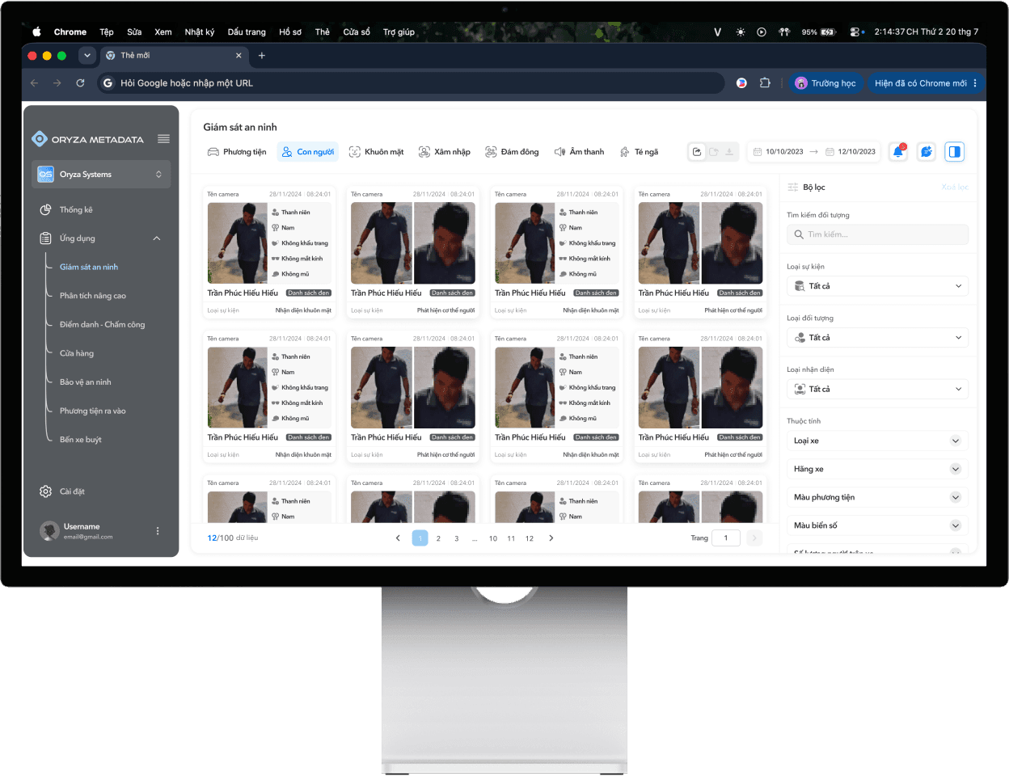Open the AI chat assistant icon

[927, 151]
